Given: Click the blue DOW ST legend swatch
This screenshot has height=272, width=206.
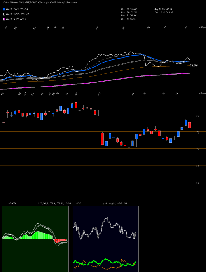Looking at the screenshot, I should tap(5, 9).
